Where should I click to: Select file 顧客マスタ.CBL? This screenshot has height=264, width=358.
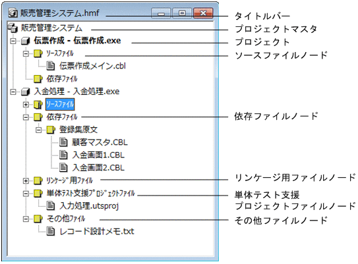pyautogui.click(x=100, y=142)
